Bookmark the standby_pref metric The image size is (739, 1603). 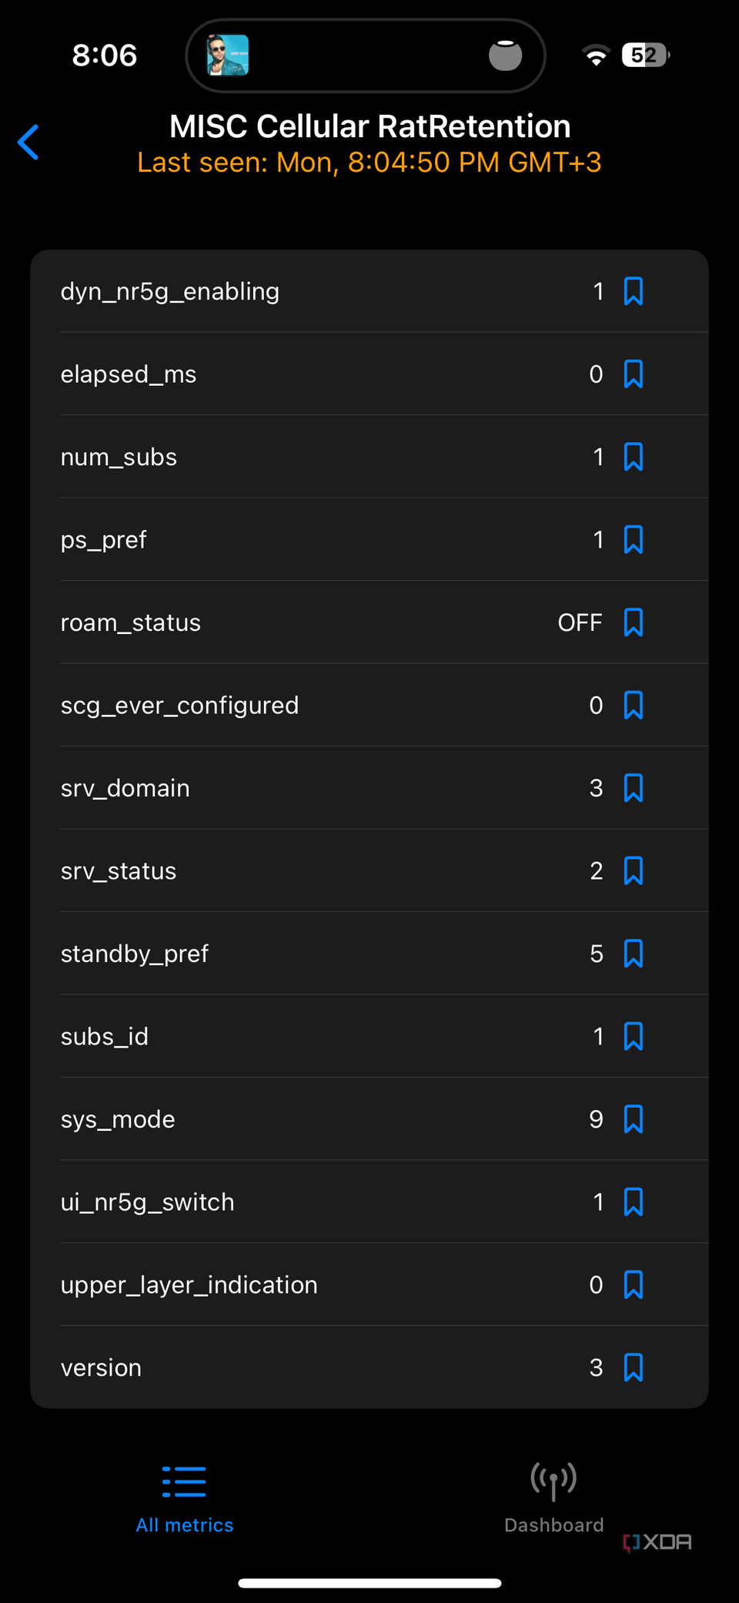[633, 953]
